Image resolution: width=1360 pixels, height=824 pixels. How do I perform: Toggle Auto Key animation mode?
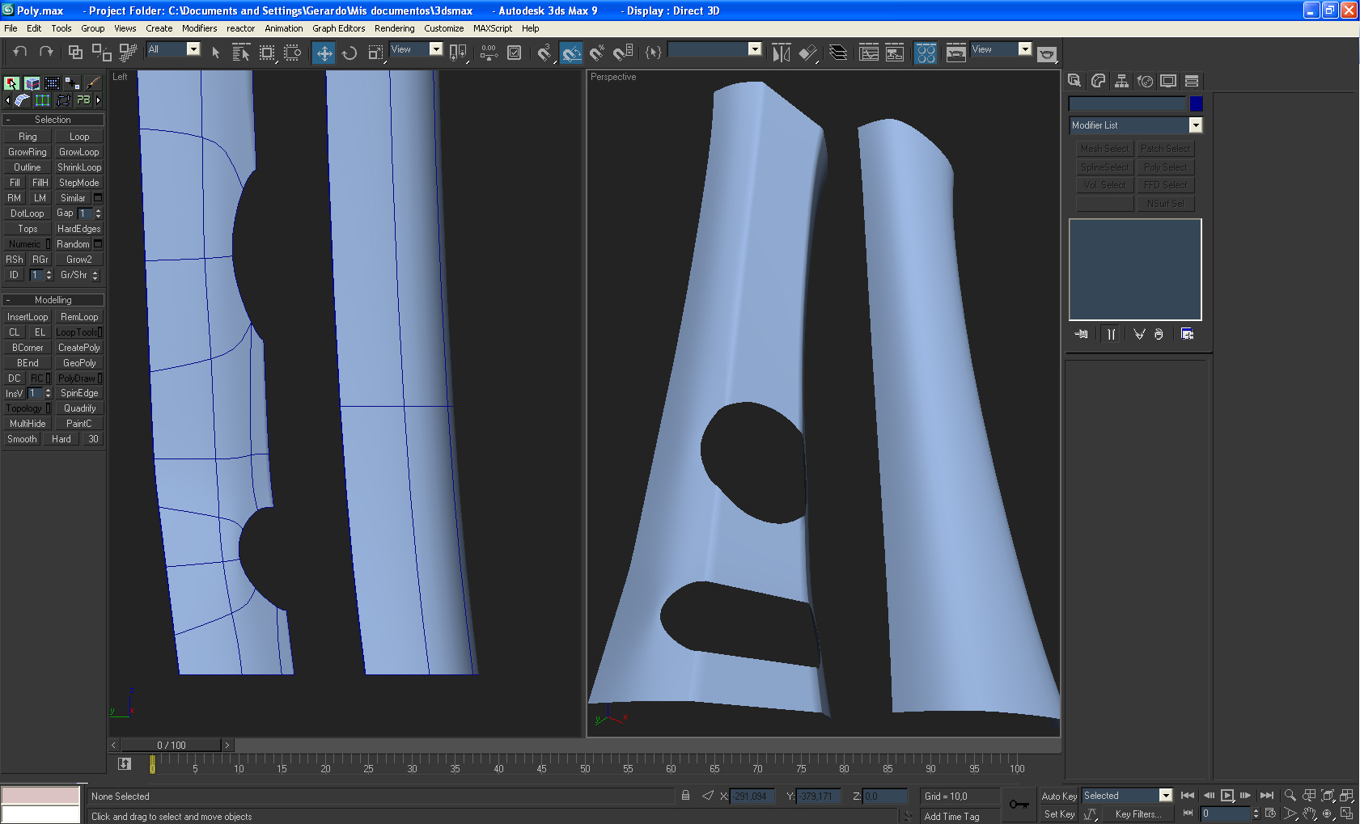tap(1059, 797)
